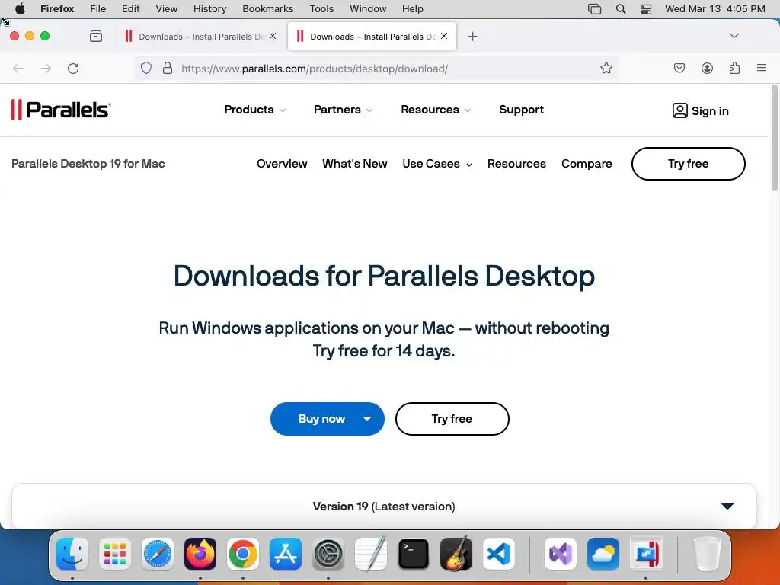Go back with the back arrow
This screenshot has height=585, width=780.
[18, 68]
